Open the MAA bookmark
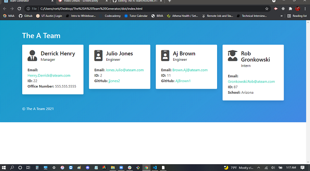 point(9,16)
